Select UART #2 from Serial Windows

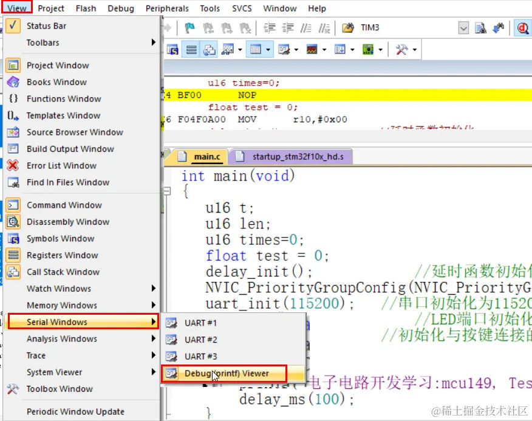233,340
